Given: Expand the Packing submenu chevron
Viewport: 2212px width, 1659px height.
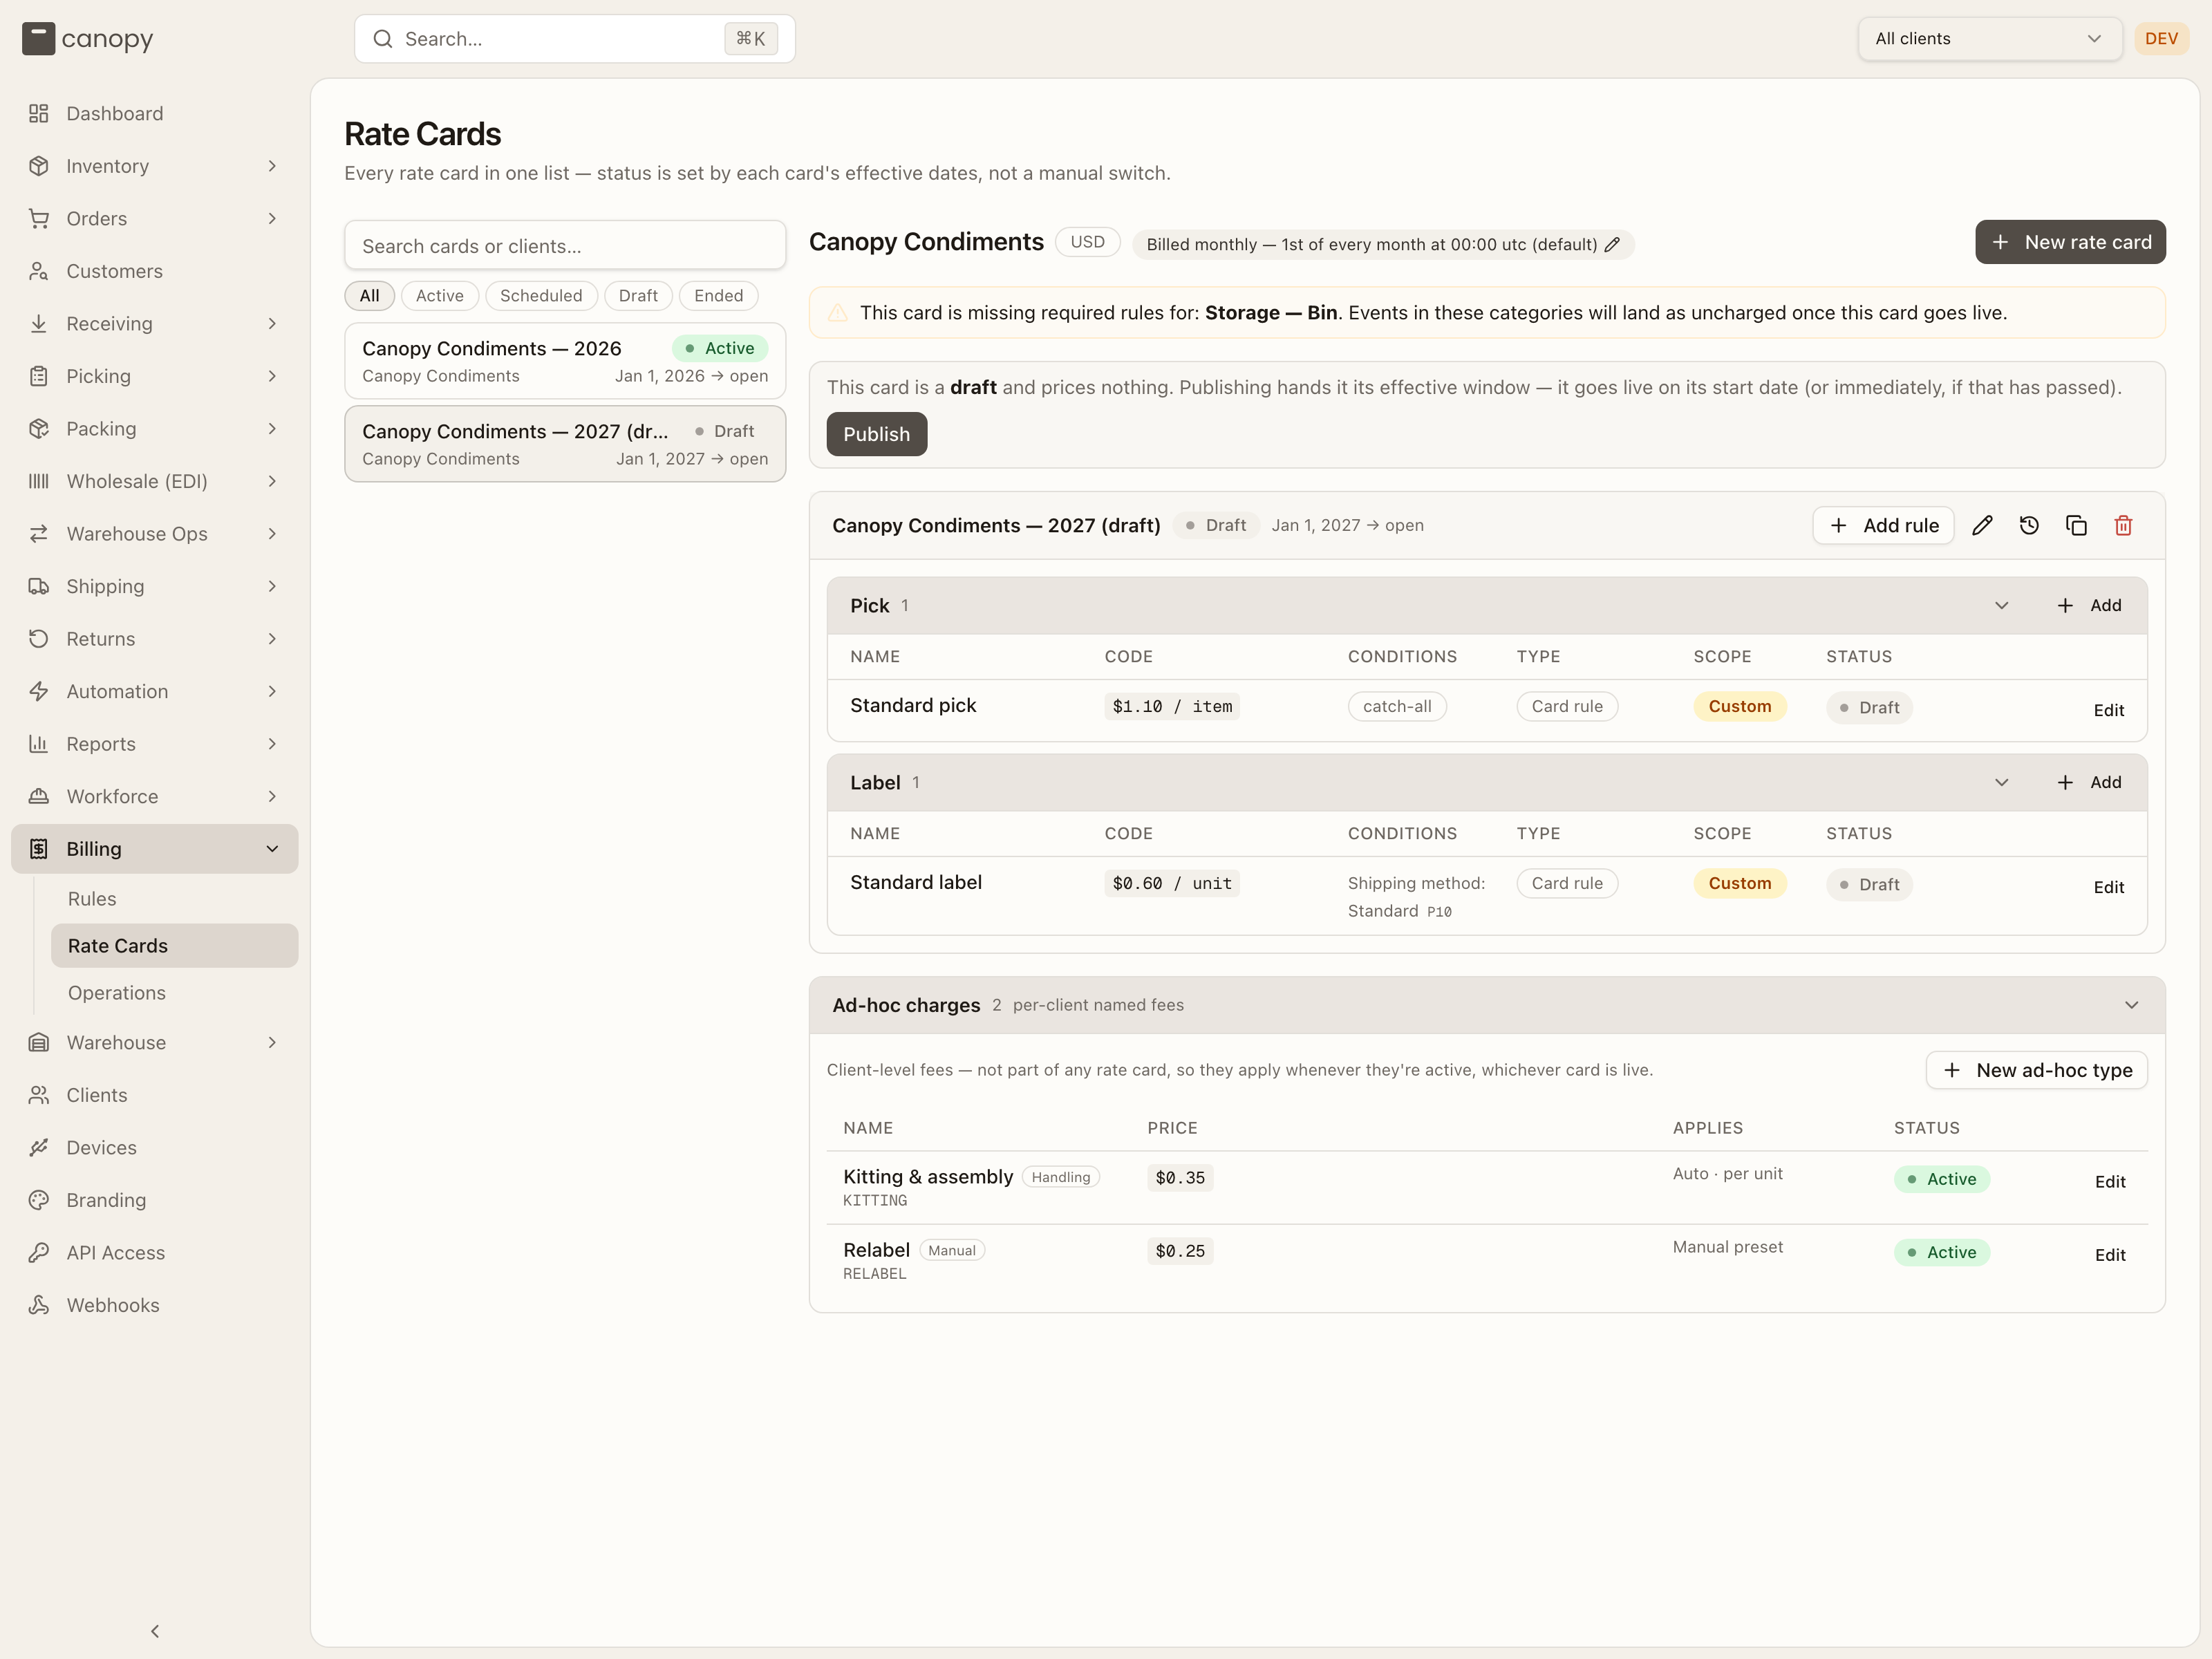Looking at the screenshot, I should coord(272,429).
